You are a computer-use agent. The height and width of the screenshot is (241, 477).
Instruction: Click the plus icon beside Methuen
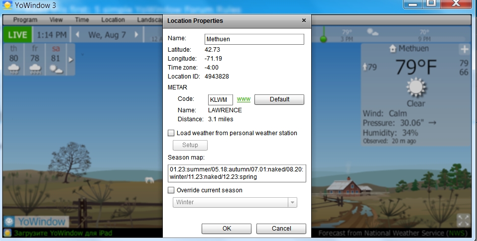(x=464, y=49)
